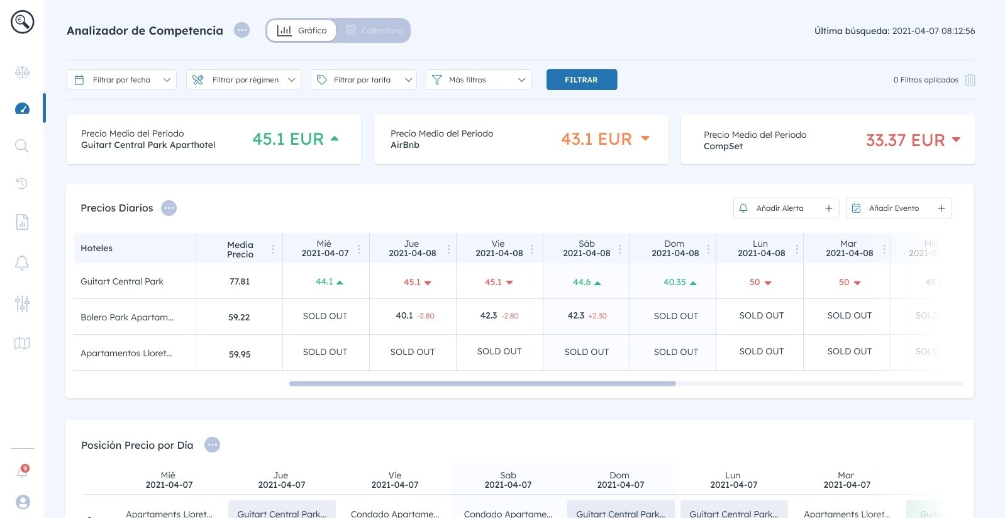Open the sliders settings sidebar icon

(x=22, y=304)
